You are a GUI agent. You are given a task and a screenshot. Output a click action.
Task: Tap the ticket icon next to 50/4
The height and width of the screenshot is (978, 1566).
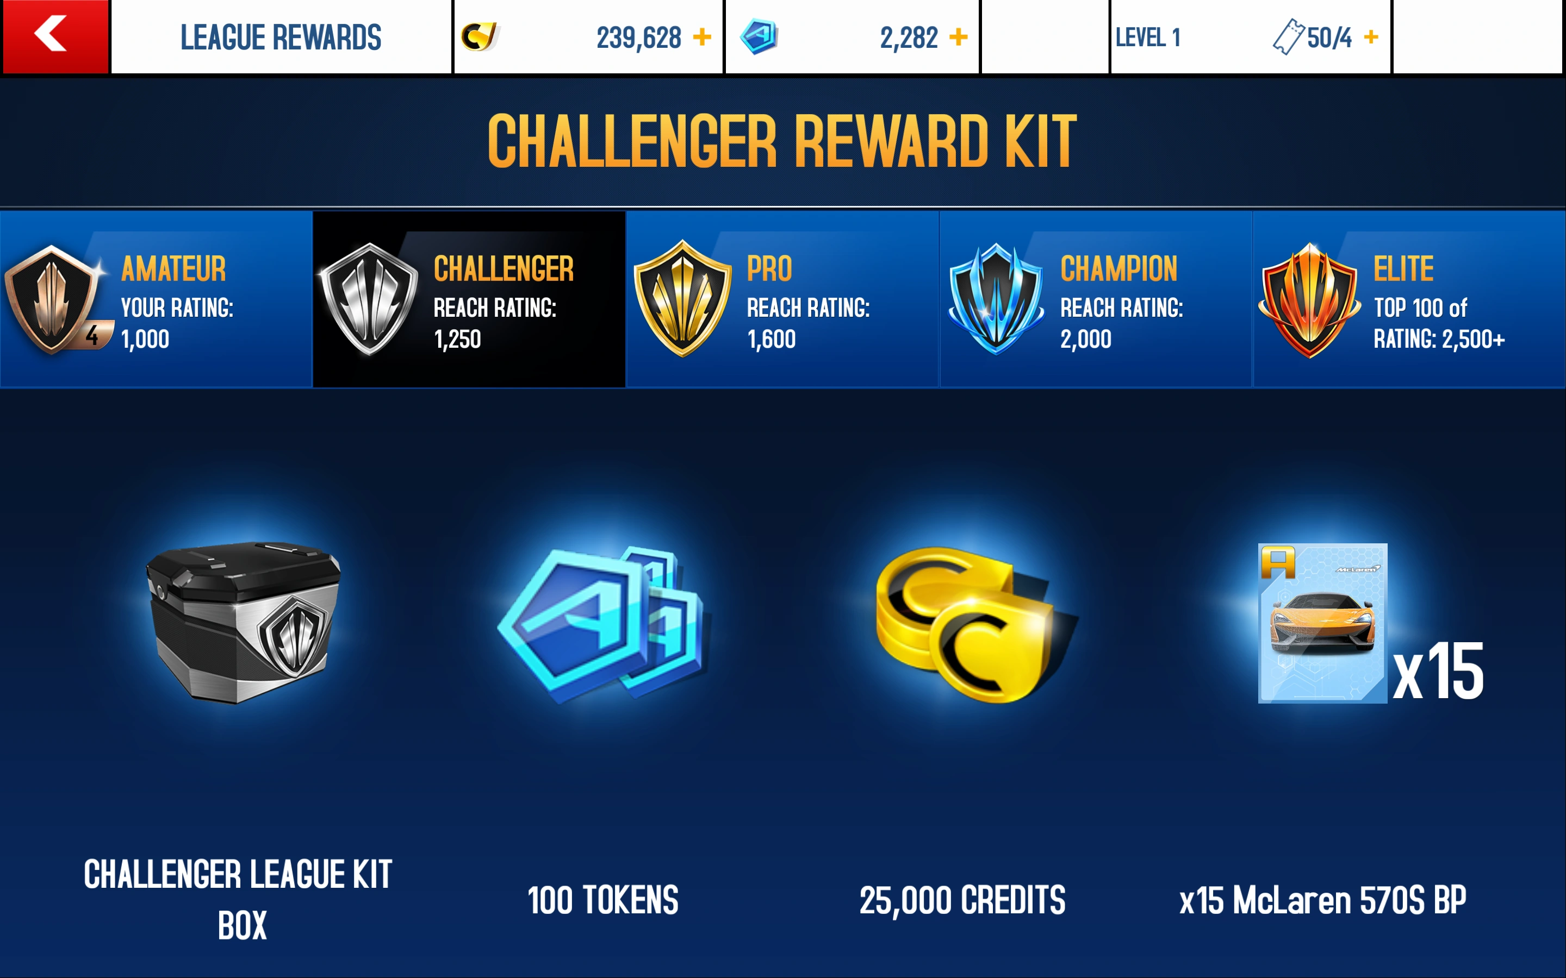point(1288,37)
